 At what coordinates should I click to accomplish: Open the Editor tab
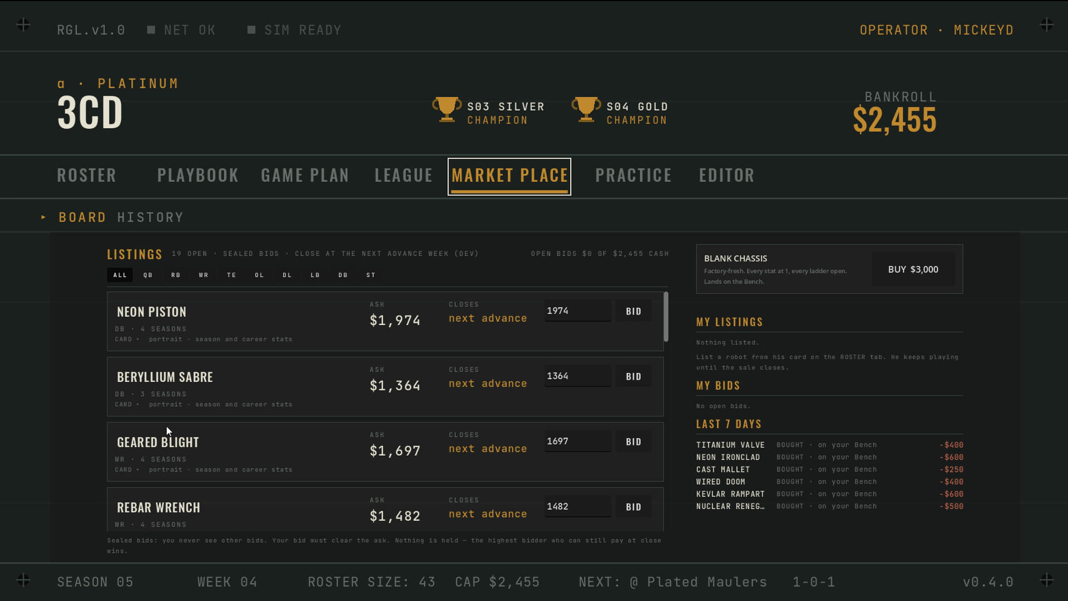click(726, 175)
